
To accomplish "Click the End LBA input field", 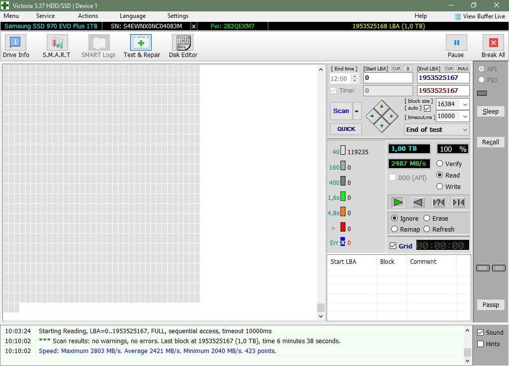I will coord(443,78).
